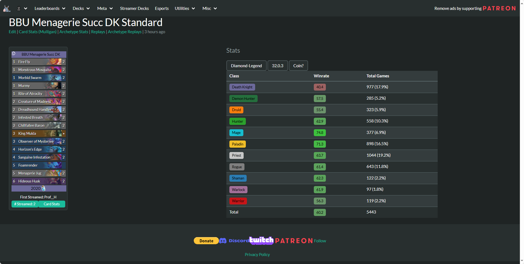
Task: Open the Discord icon link in footer
Action: click(x=223, y=241)
